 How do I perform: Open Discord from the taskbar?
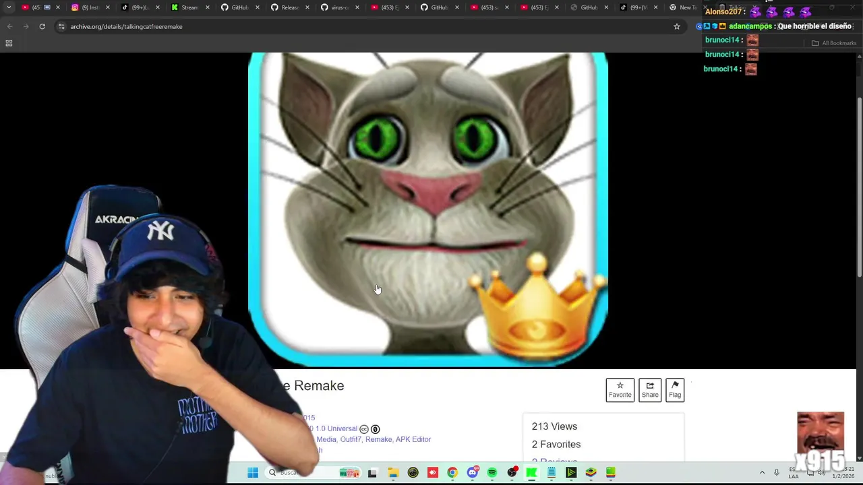click(x=473, y=473)
